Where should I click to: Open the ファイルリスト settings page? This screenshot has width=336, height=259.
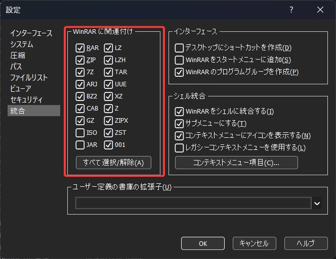pos(29,77)
